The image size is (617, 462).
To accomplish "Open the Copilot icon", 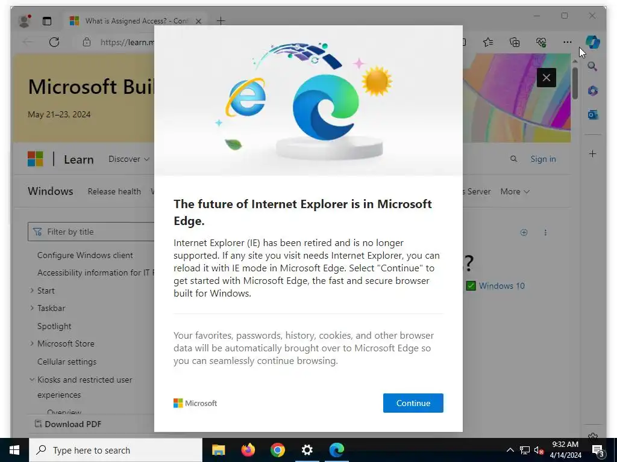I will tap(593, 42).
